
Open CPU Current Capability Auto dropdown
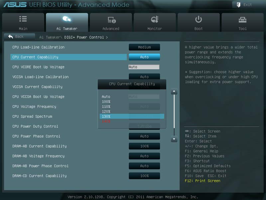(144, 57)
